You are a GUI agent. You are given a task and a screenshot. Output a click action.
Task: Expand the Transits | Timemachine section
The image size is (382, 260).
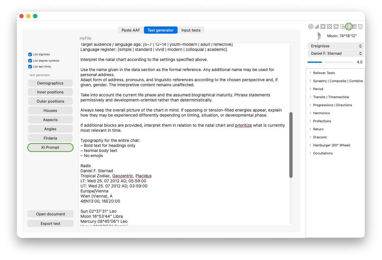(x=310, y=97)
